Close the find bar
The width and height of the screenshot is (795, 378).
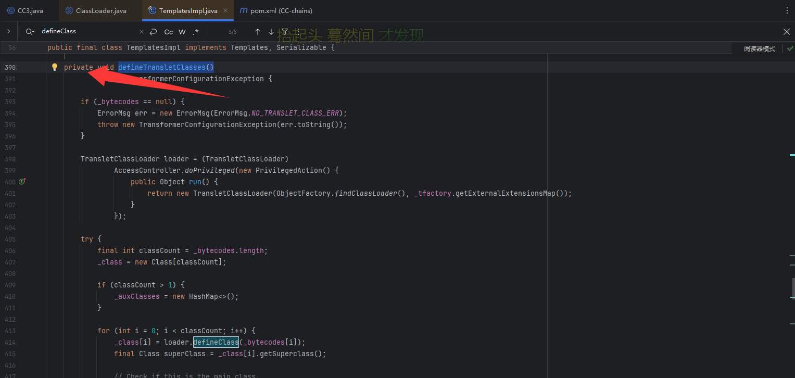point(787,32)
